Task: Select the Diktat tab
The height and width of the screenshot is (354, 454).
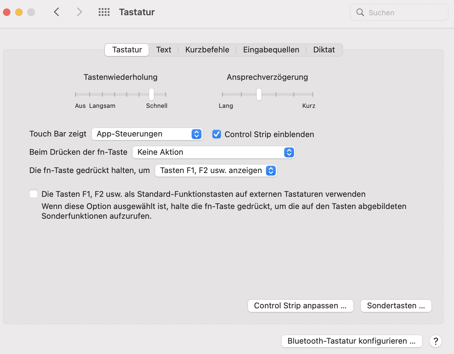Action: (324, 50)
